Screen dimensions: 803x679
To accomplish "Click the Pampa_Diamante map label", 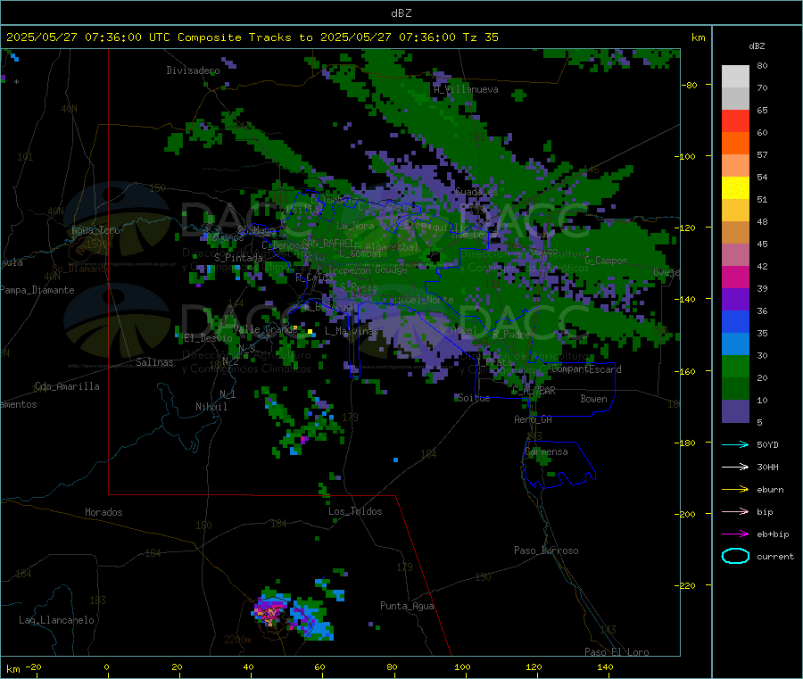I will click(x=37, y=290).
